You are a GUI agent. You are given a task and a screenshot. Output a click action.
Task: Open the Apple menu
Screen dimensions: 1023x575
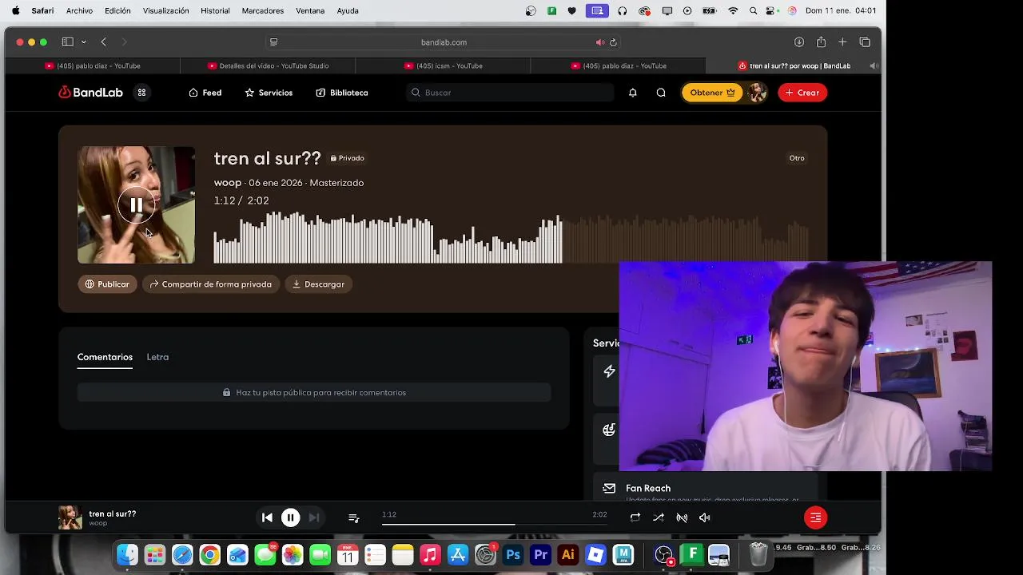click(x=15, y=10)
